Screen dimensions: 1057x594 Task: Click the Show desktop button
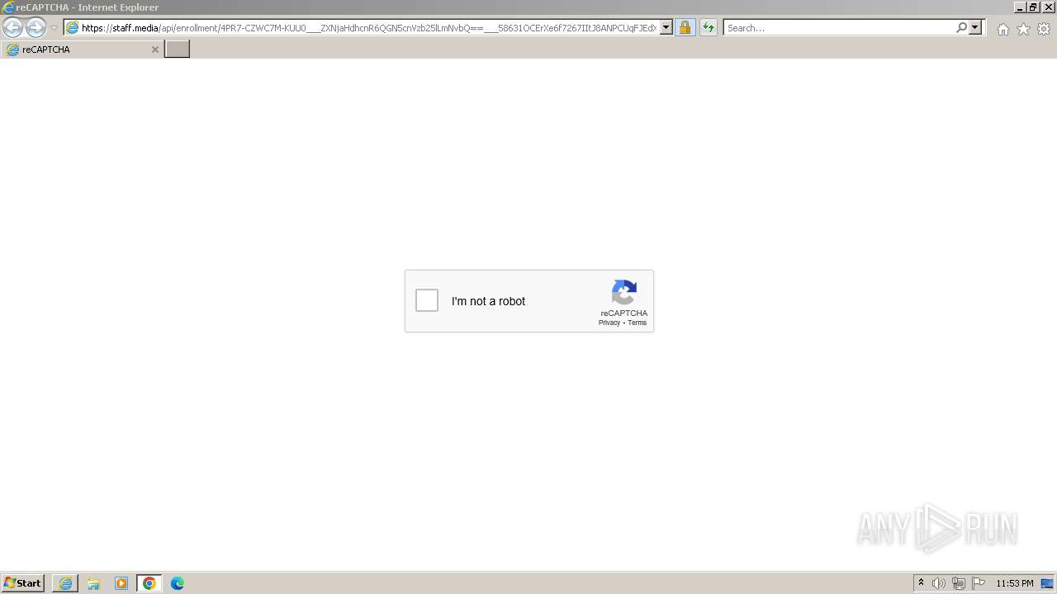(x=1048, y=583)
